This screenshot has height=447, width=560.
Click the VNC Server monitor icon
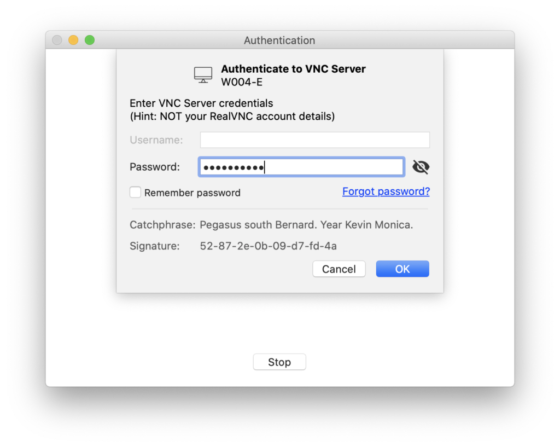(203, 75)
